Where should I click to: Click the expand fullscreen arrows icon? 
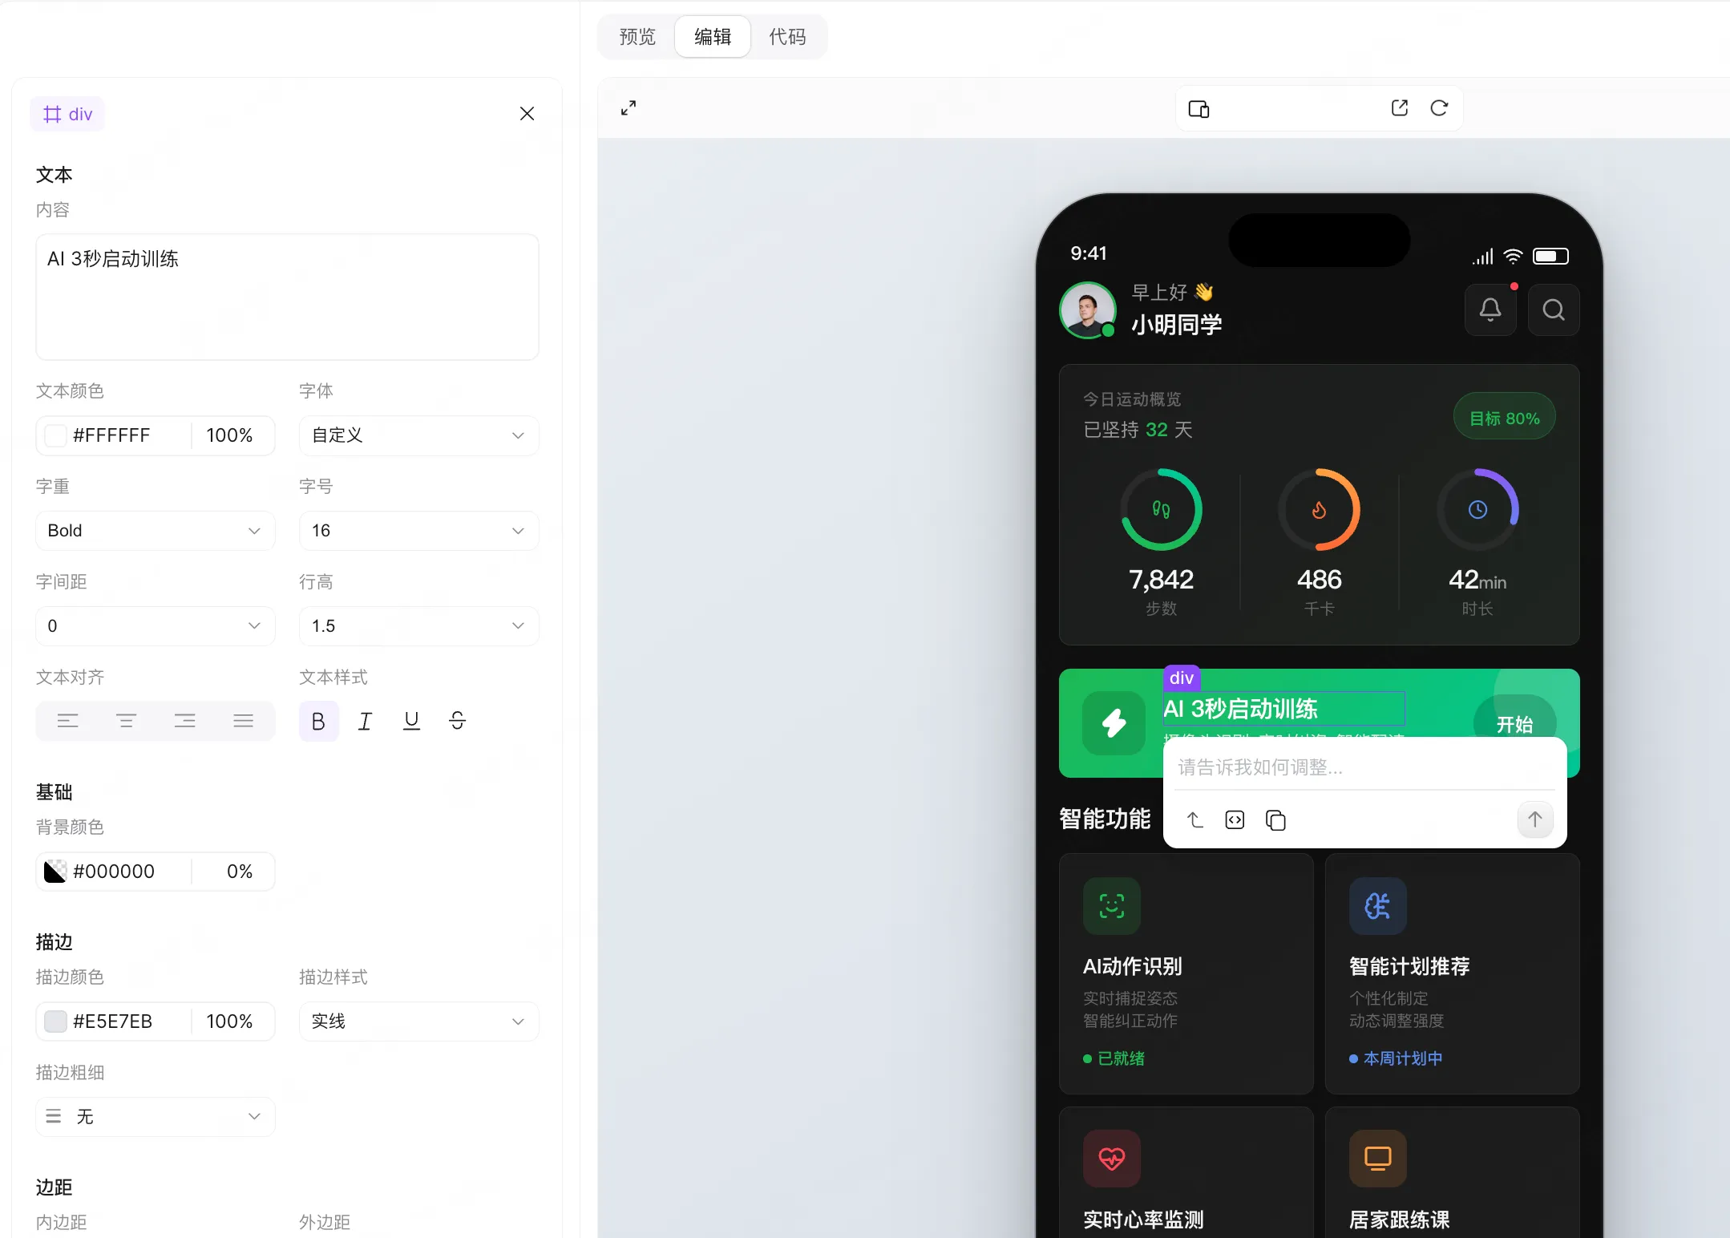[x=629, y=108]
